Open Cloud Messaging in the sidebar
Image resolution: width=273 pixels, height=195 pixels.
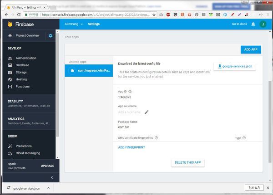click(x=28, y=153)
